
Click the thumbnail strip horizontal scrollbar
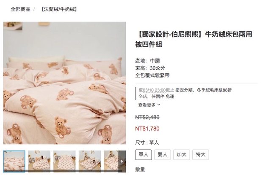63,171
